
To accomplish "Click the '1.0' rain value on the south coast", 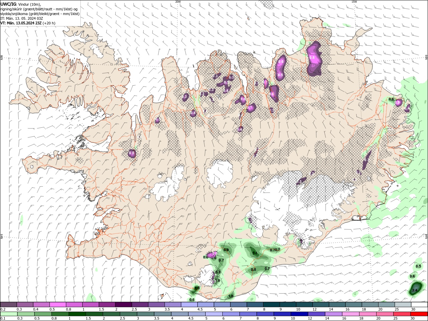I will click(x=231, y=296).
